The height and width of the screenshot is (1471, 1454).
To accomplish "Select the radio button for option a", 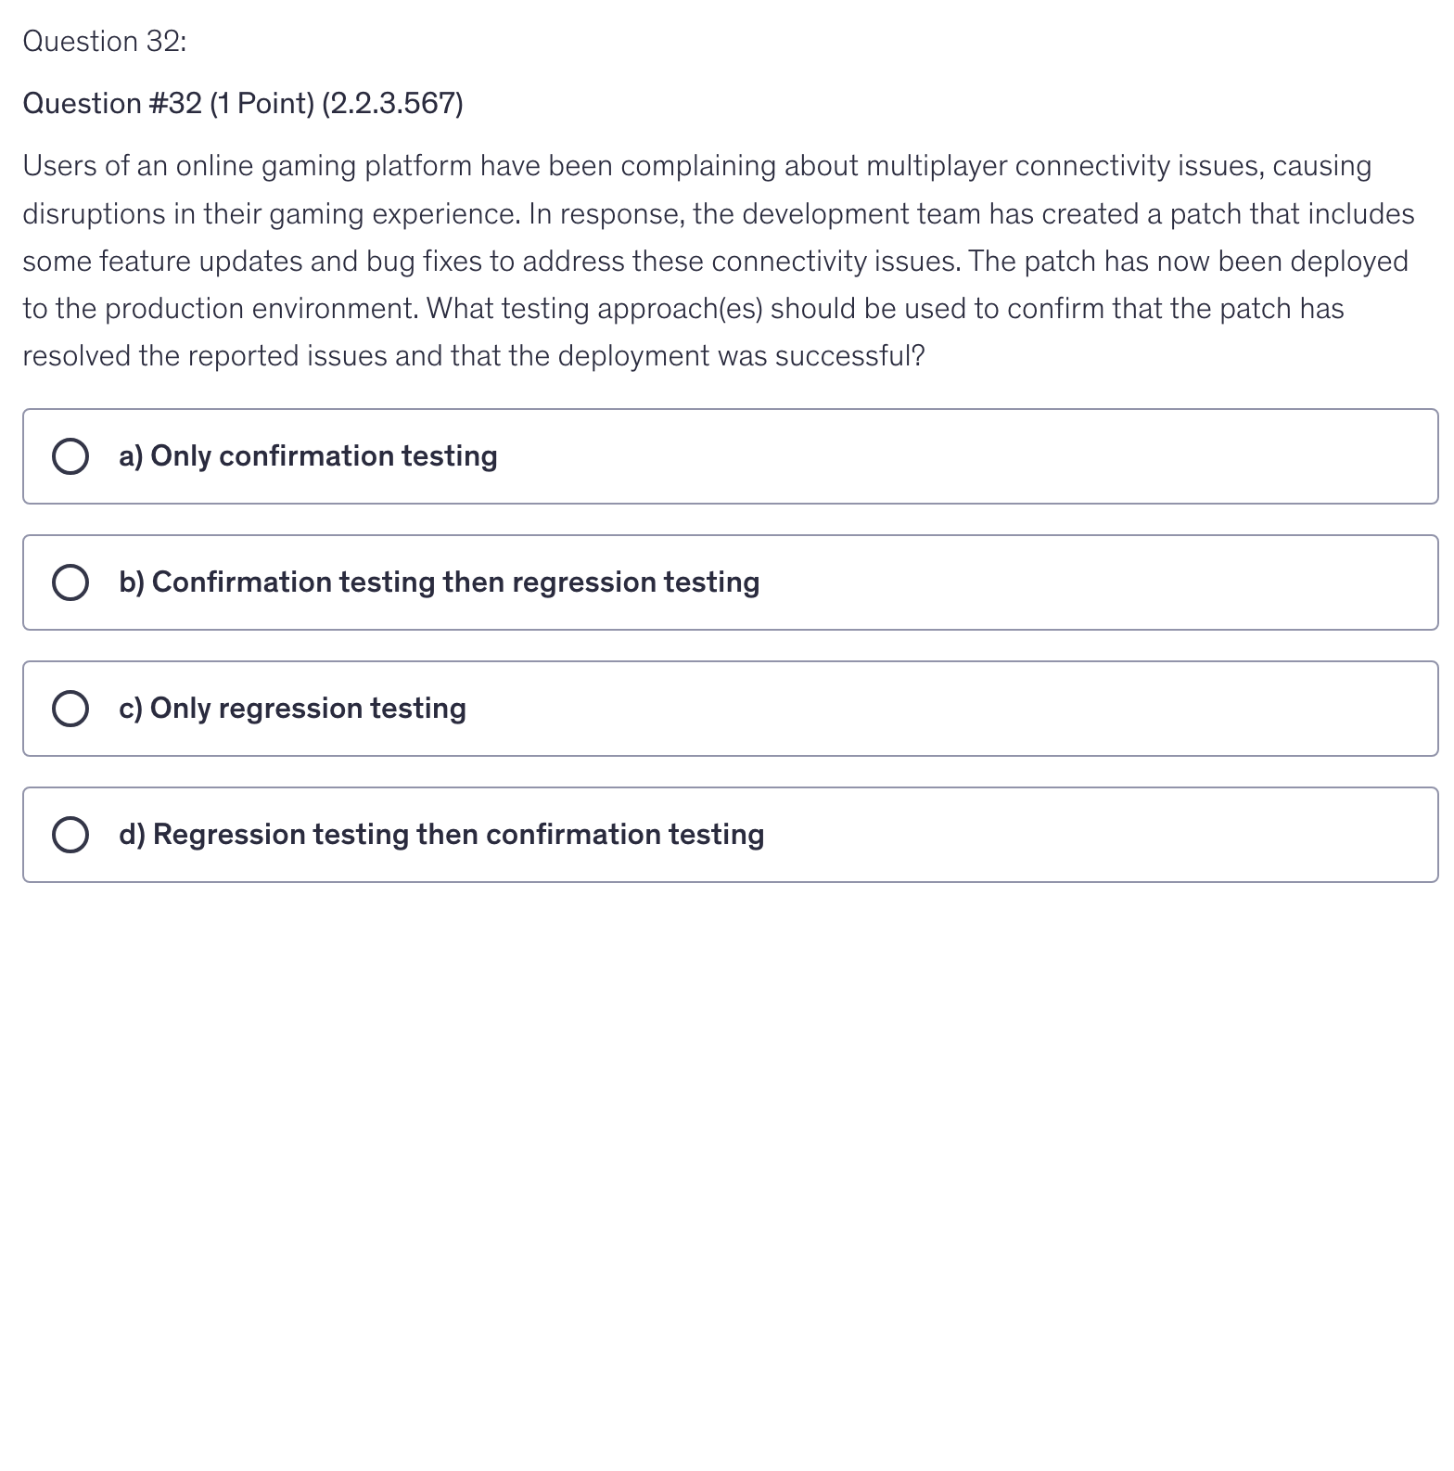I will 70,456.
